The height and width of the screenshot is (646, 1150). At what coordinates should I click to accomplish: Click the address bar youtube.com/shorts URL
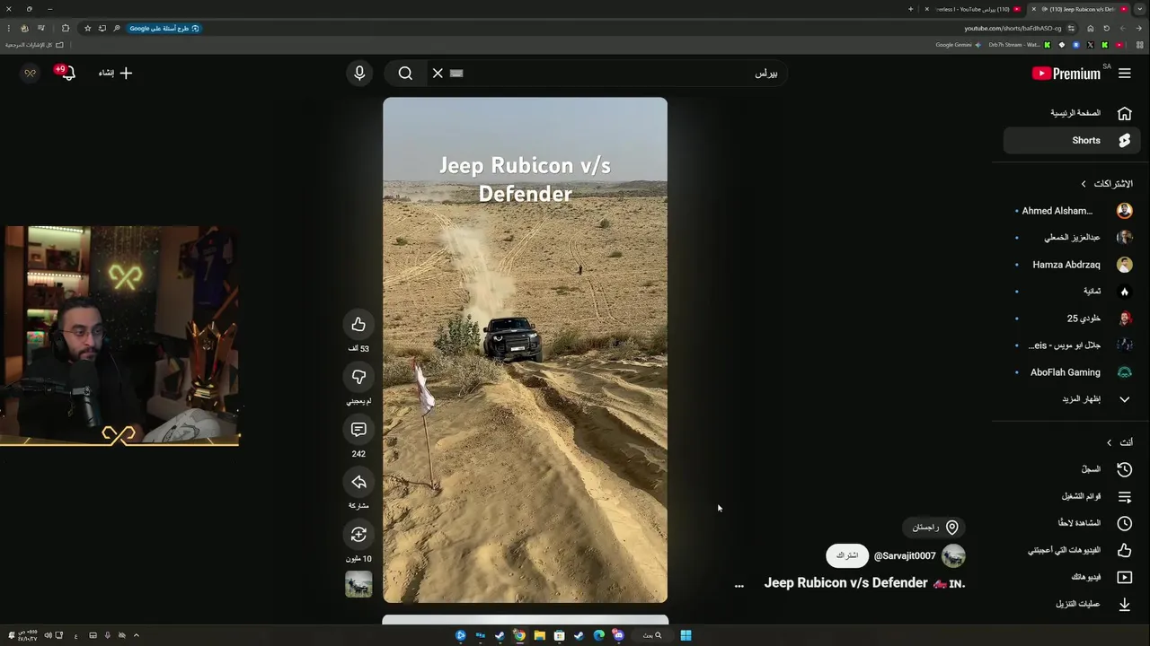pos(1013,29)
